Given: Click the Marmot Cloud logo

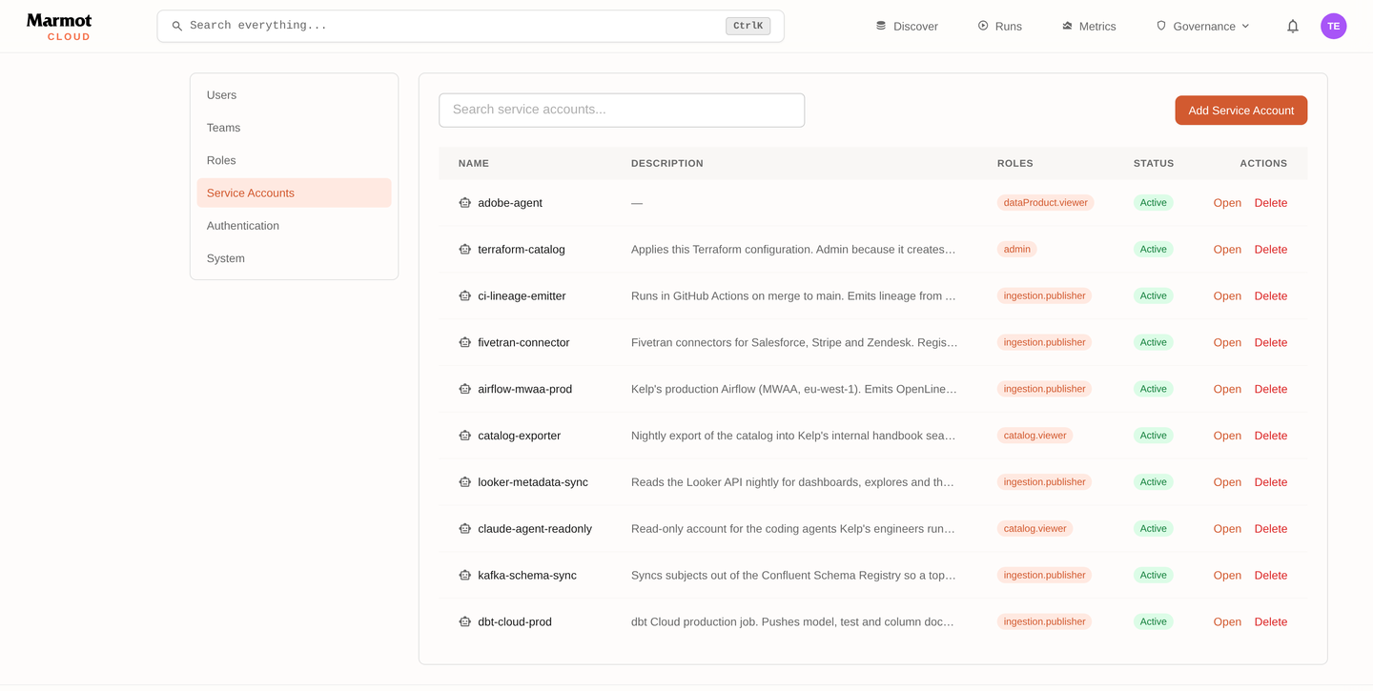Looking at the screenshot, I should click(59, 27).
